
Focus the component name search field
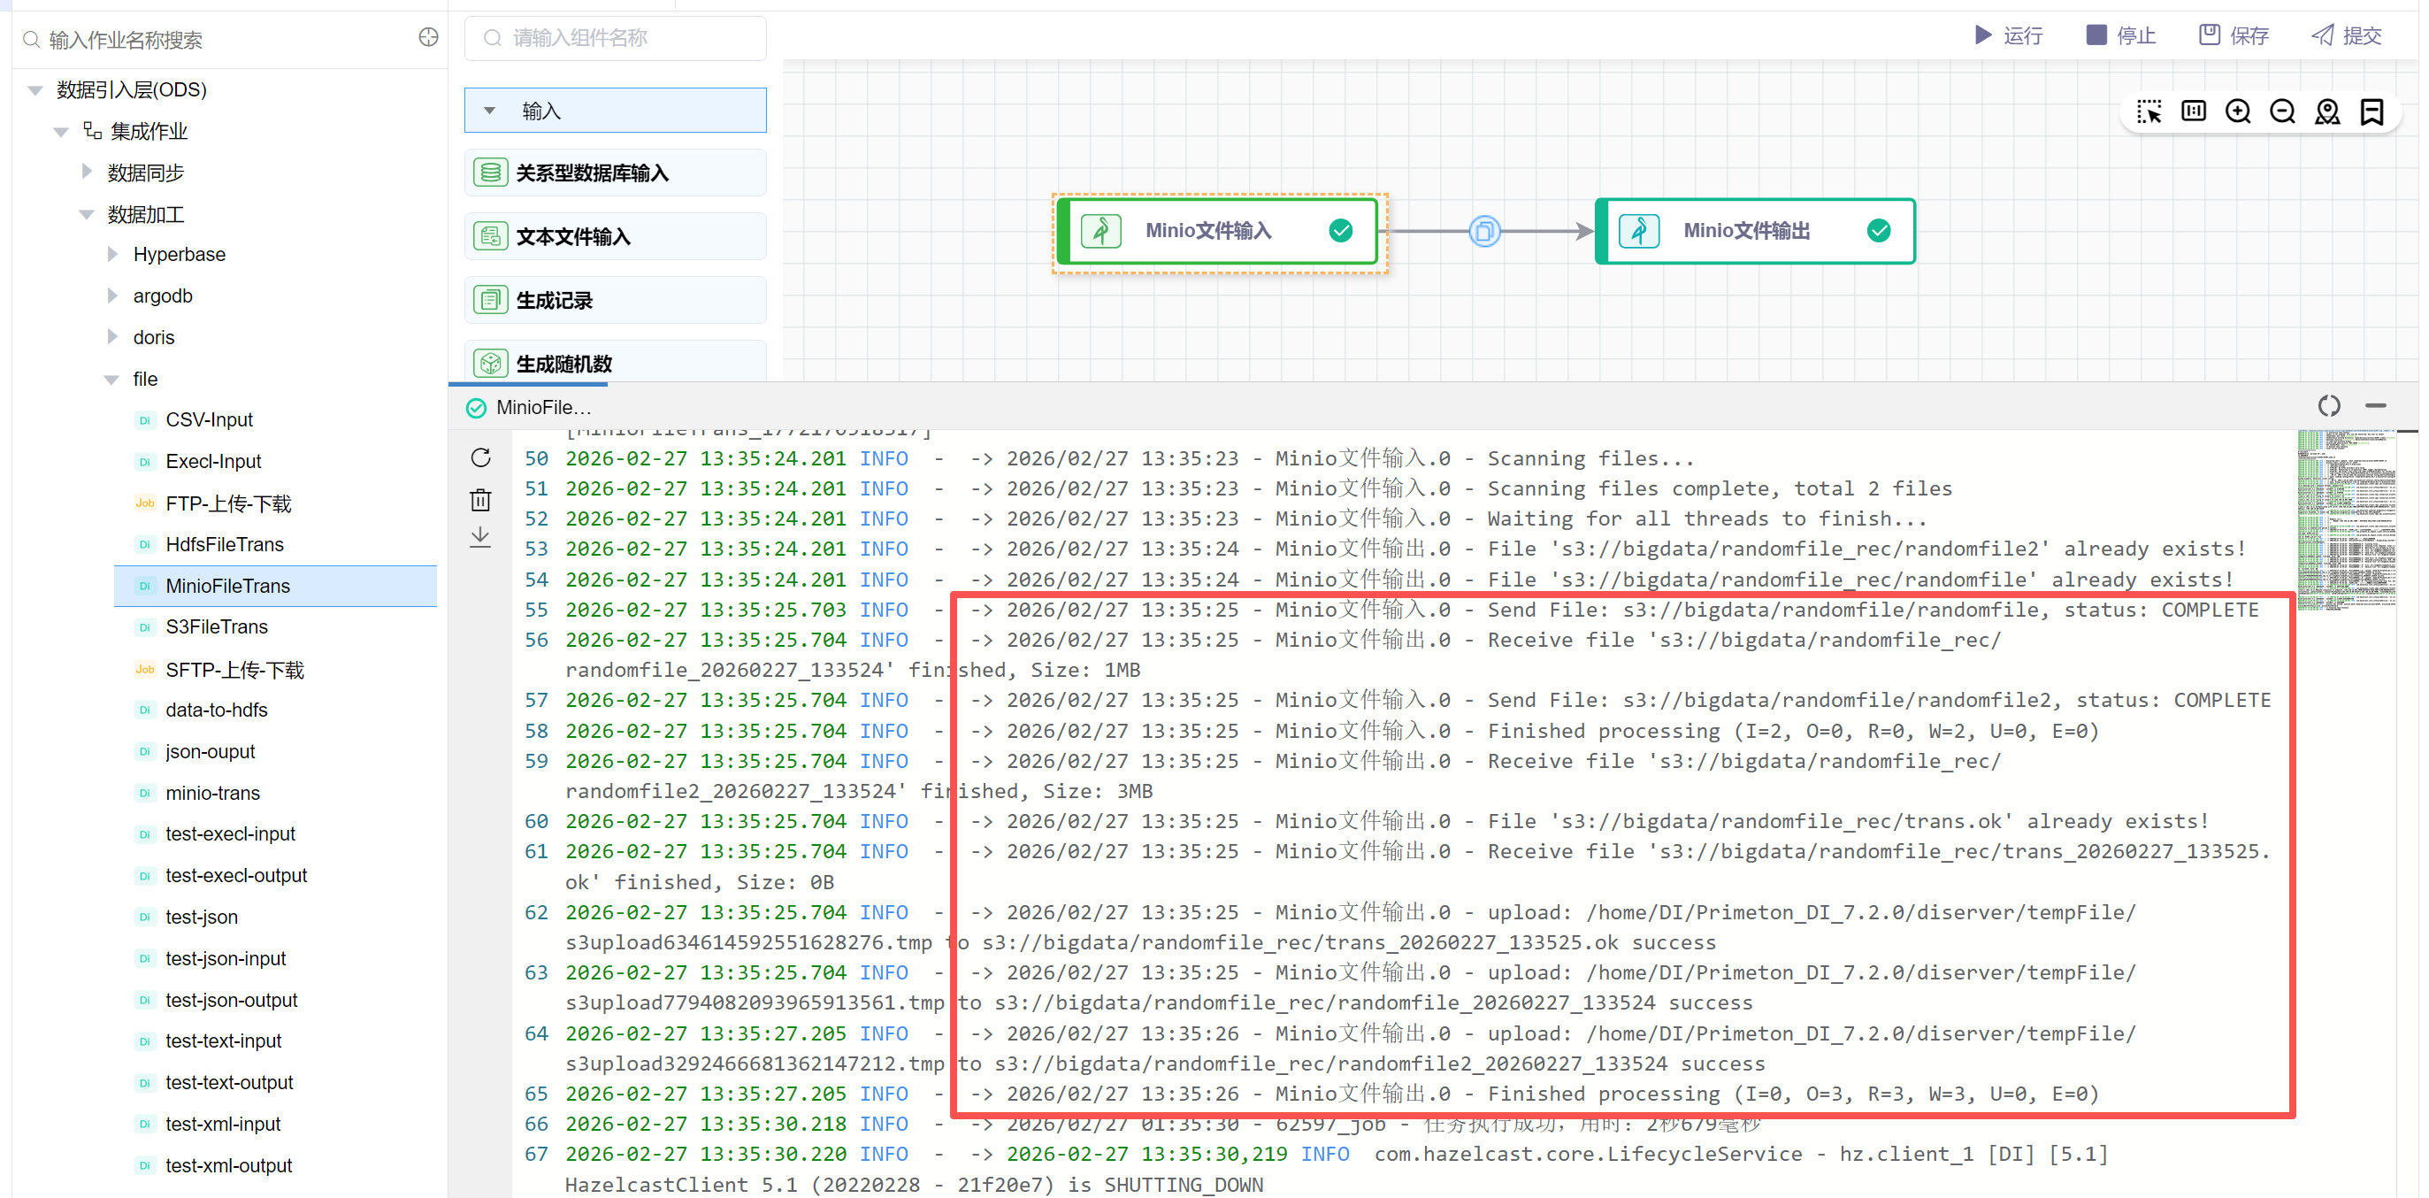pos(616,38)
